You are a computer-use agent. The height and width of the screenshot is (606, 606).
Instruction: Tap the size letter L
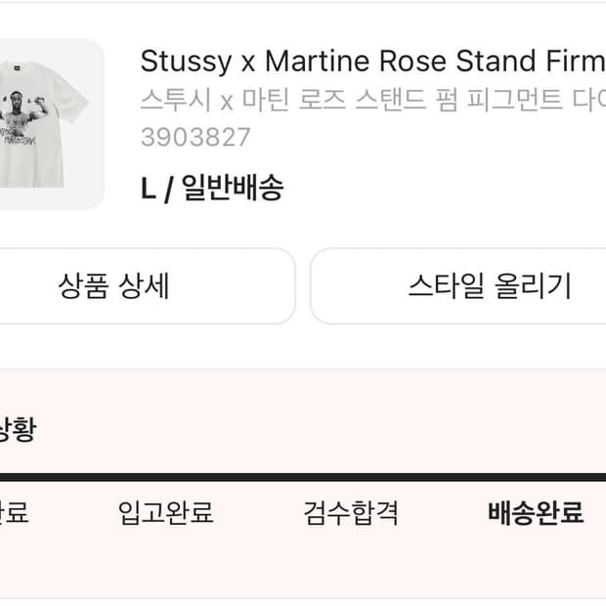click(x=149, y=187)
